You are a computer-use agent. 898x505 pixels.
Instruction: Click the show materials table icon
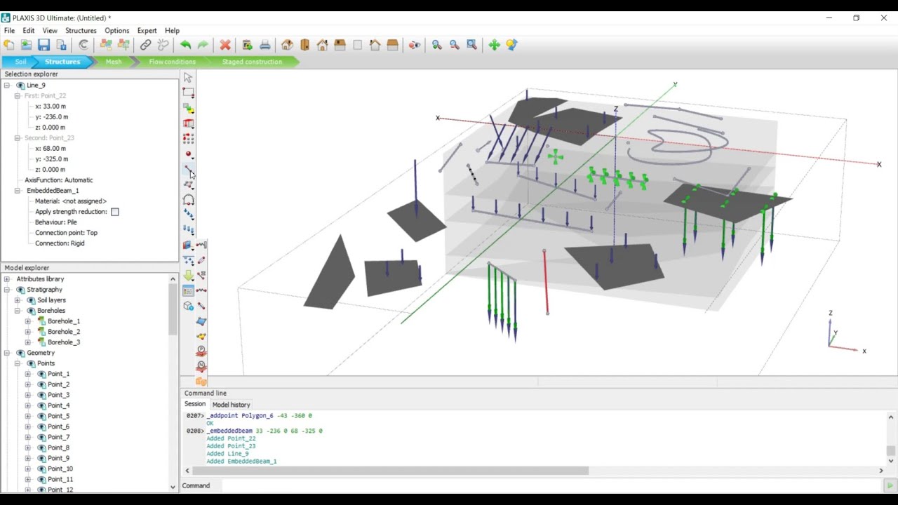188,290
